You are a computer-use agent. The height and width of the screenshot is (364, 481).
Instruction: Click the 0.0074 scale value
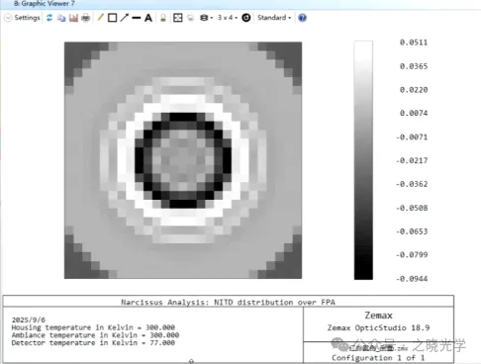click(414, 113)
